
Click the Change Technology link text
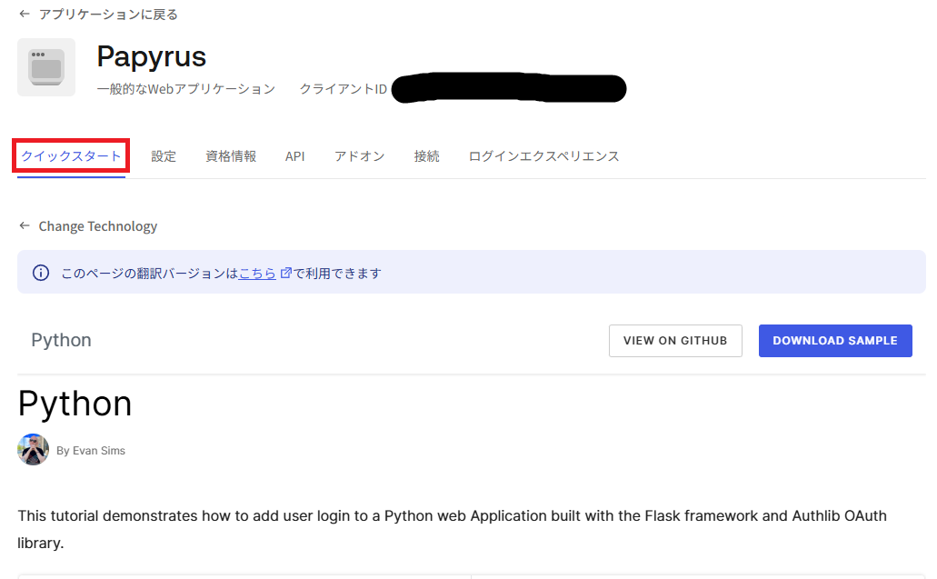pos(98,225)
